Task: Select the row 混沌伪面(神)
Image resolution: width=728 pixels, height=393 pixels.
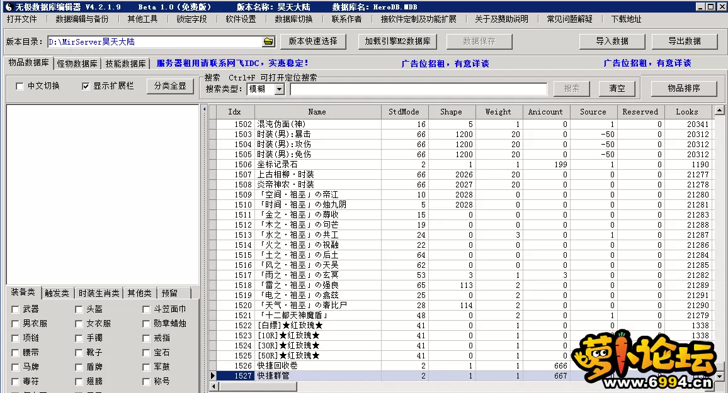Action: 460,125
